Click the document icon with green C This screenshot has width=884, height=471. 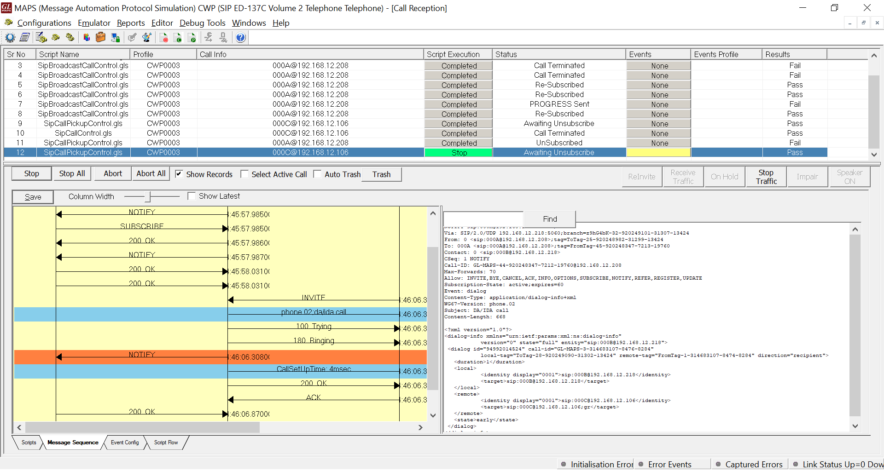[178, 38]
